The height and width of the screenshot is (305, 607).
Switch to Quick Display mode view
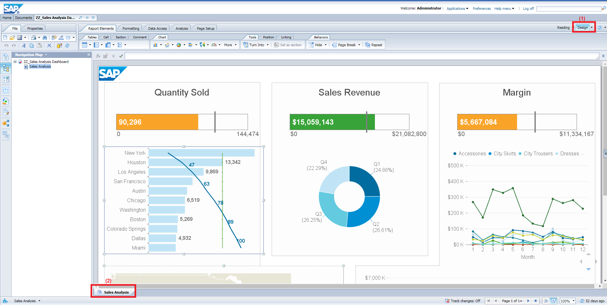click(545, 301)
